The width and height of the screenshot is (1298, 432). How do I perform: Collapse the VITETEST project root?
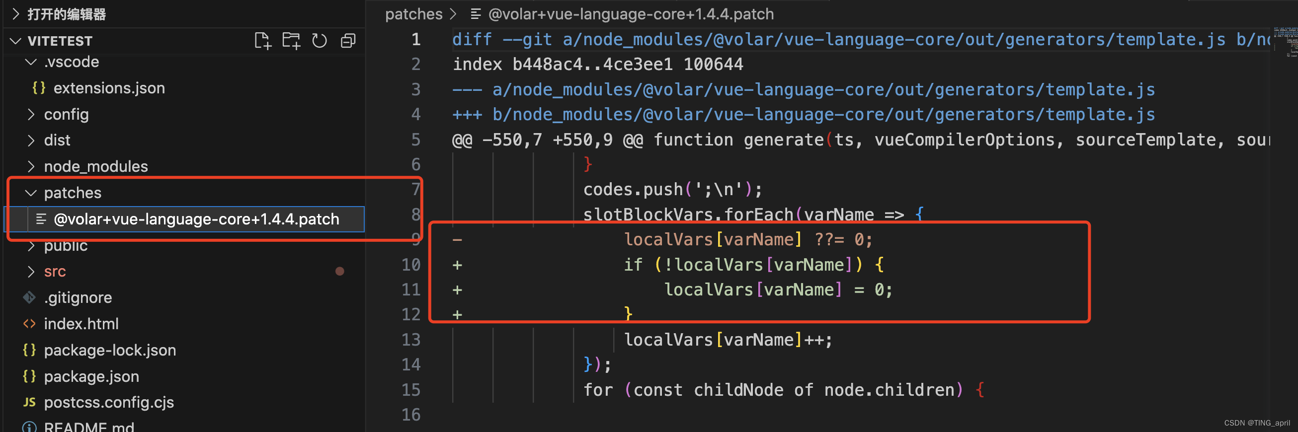(15, 41)
